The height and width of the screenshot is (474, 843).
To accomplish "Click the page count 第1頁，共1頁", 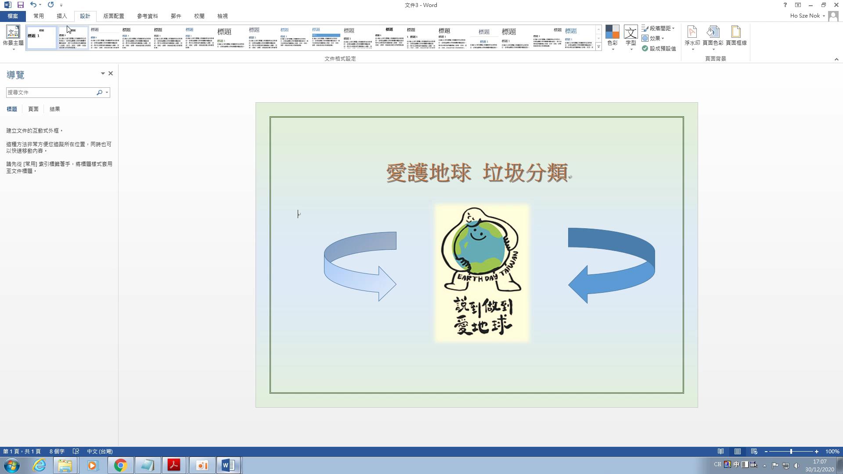I will tap(22, 451).
